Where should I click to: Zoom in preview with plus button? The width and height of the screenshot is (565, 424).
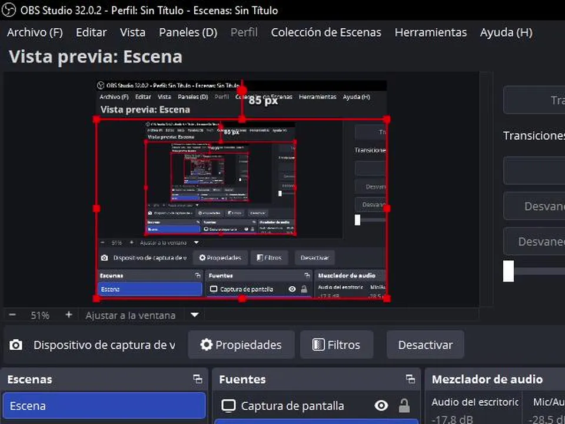69,314
